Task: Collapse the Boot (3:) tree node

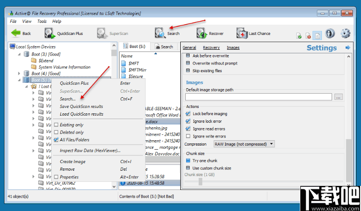Action: pyautogui.click(x=19, y=54)
